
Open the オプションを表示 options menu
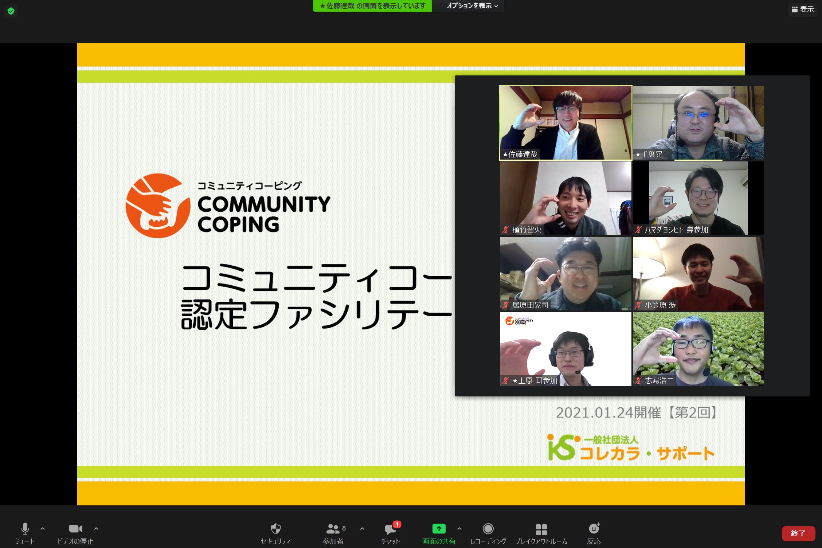(472, 6)
